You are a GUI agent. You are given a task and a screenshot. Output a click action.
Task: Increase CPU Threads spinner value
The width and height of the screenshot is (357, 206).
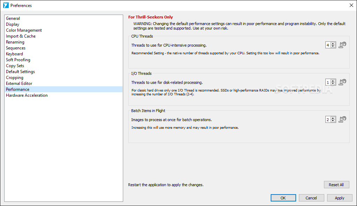coord(333,44)
